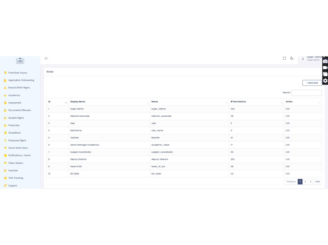Open Branch/NWA Mgmt. from the sidebar
This screenshot has height=245, width=328.
tap(19, 88)
